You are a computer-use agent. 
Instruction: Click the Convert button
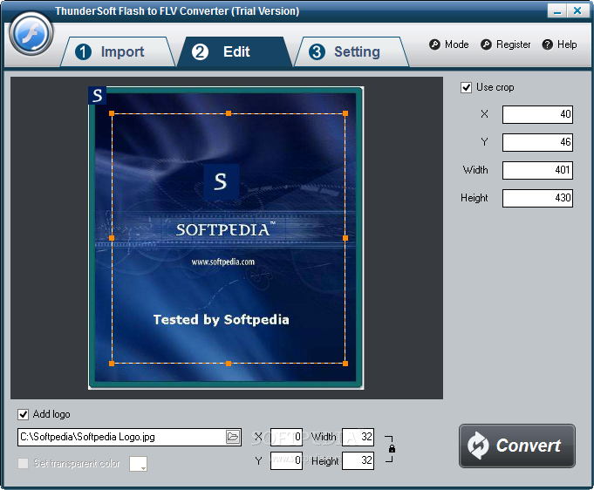tap(517, 446)
